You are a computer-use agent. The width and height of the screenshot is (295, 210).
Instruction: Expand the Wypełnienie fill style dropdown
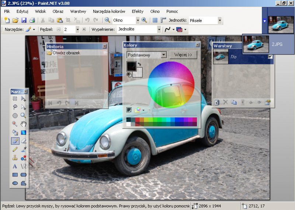pyautogui.click(x=159, y=29)
